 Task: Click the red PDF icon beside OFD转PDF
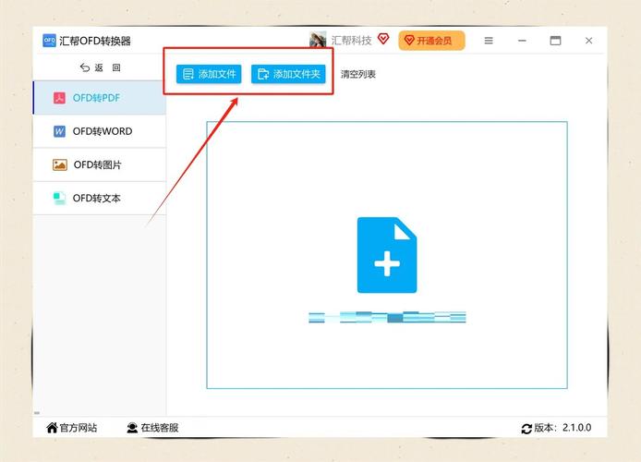(59, 98)
